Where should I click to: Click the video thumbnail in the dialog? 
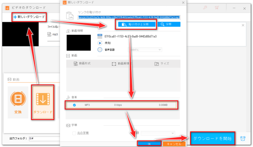click(x=78, y=43)
